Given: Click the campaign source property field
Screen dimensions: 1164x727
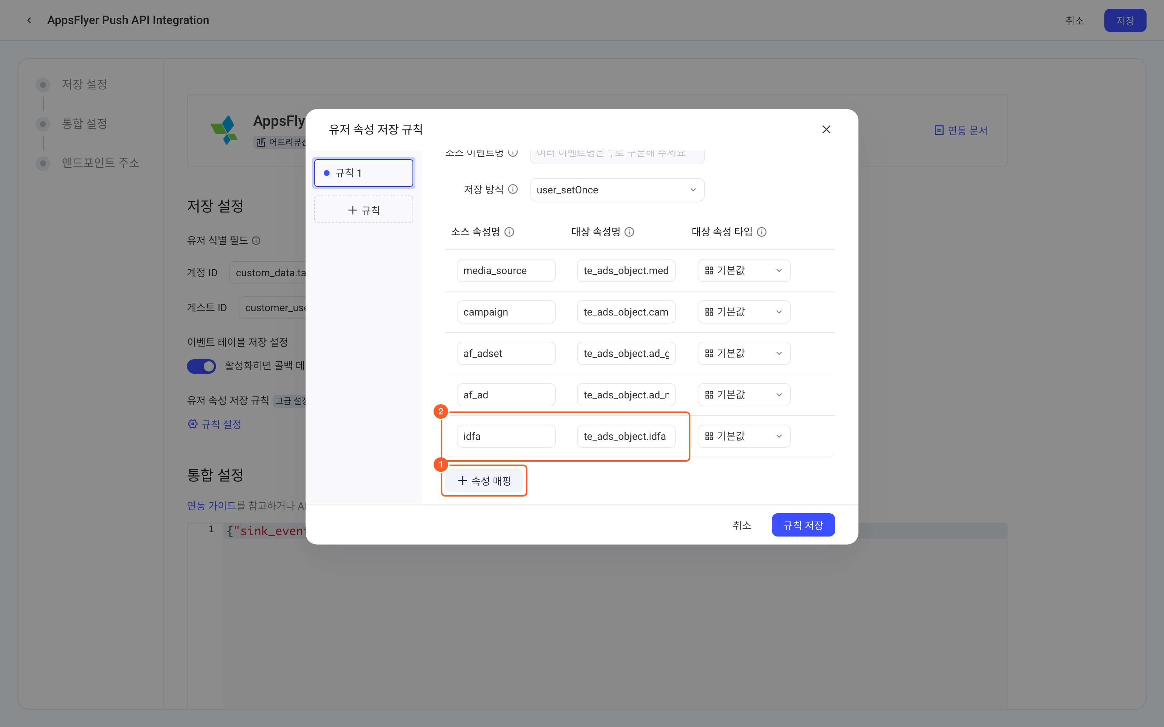Looking at the screenshot, I should click(506, 312).
